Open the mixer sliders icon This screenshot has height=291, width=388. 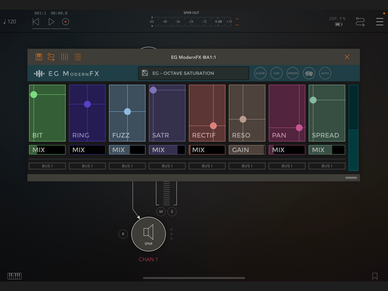tap(64, 57)
